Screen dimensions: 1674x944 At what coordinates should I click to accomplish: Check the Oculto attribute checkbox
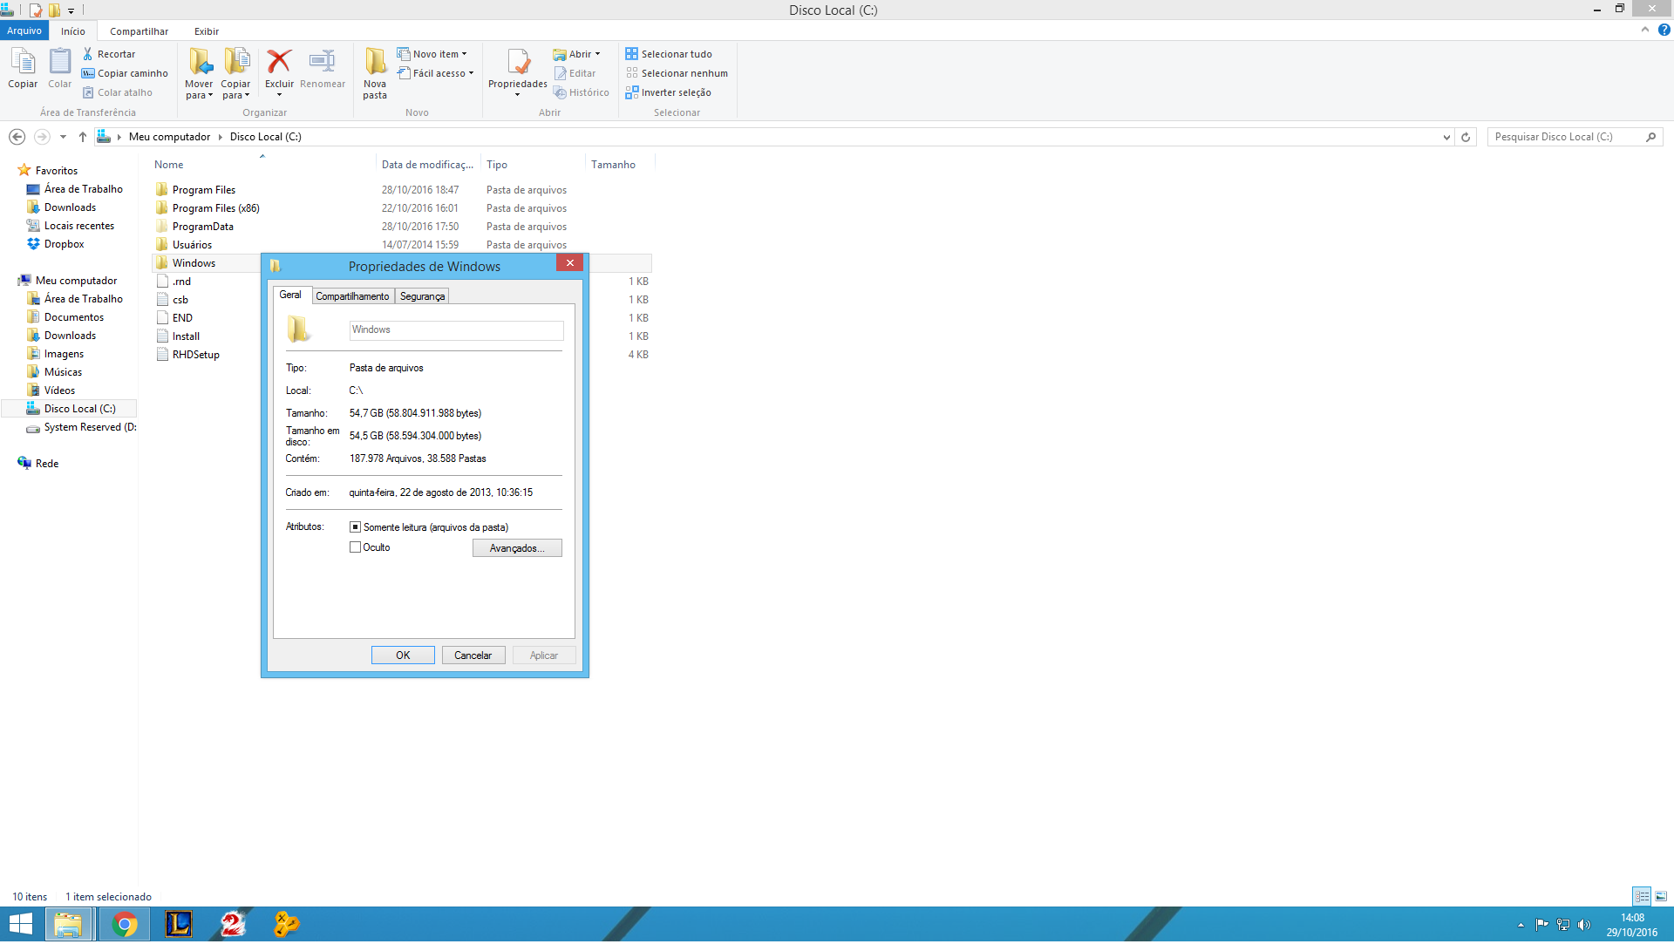pyautogui.click(x=355, y=547)
